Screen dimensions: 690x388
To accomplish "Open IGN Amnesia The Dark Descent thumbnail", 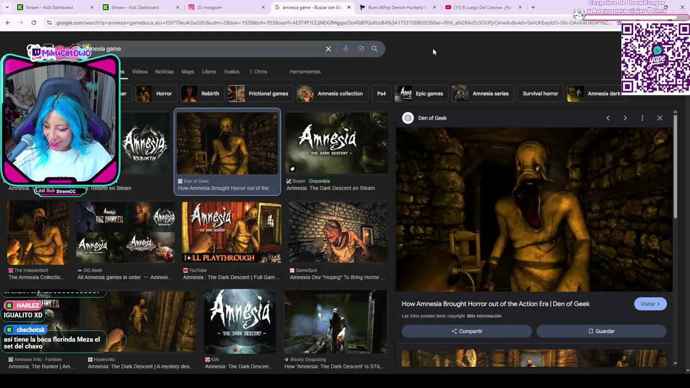I will point(240,322).
